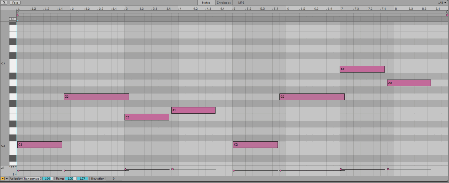Toggle the yellow lane visibility button
Viewport: 449px width, 183px height.
point(3,179)
